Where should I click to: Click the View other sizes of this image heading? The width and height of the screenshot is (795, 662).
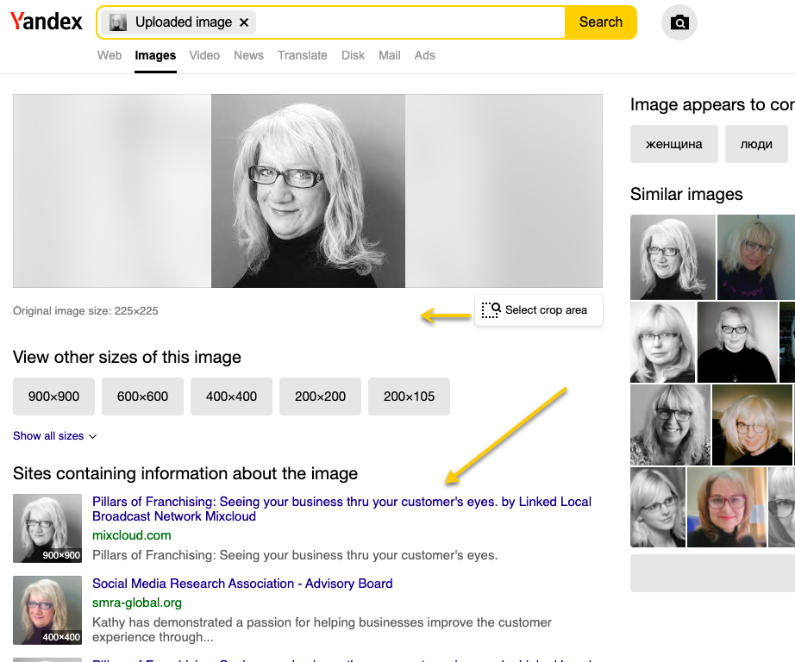[x=128, y=357]
